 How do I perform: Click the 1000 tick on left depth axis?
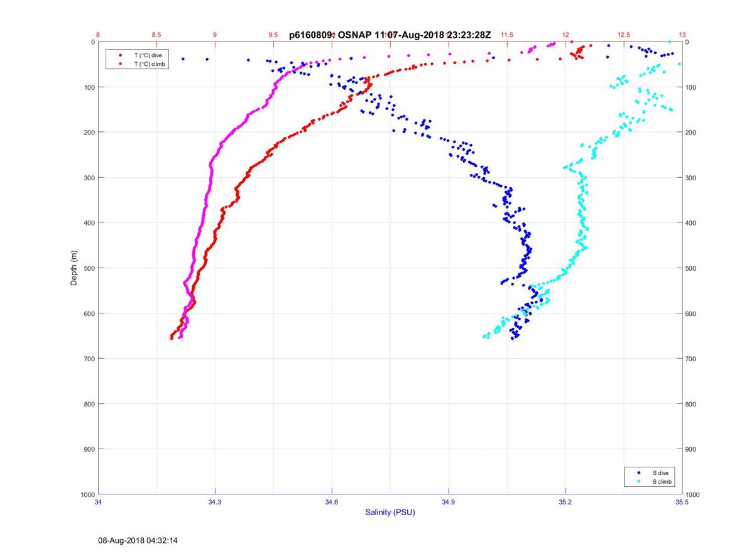pyautogui.click(x=87, y=495)
